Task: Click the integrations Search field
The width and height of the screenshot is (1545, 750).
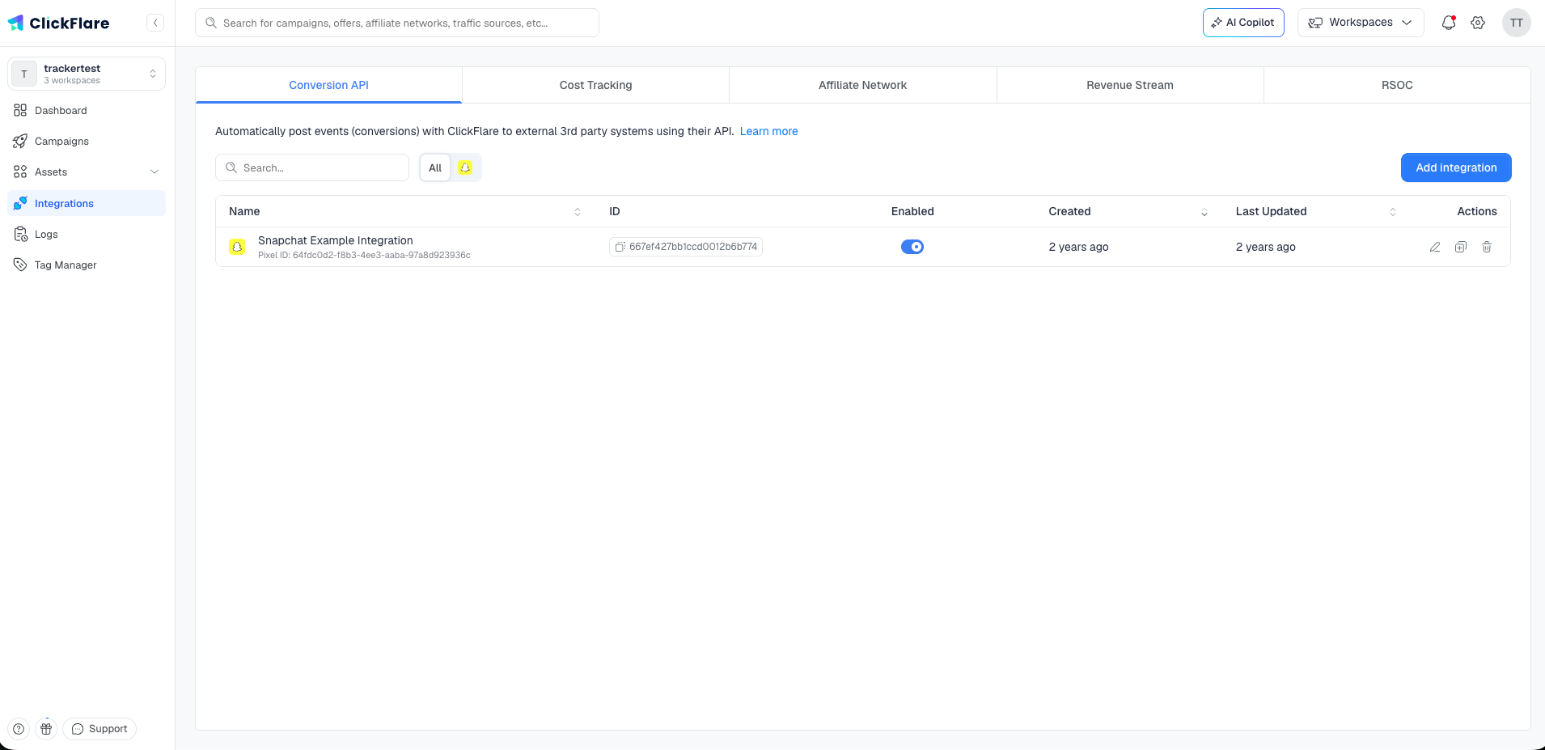Action: (312, 167)
